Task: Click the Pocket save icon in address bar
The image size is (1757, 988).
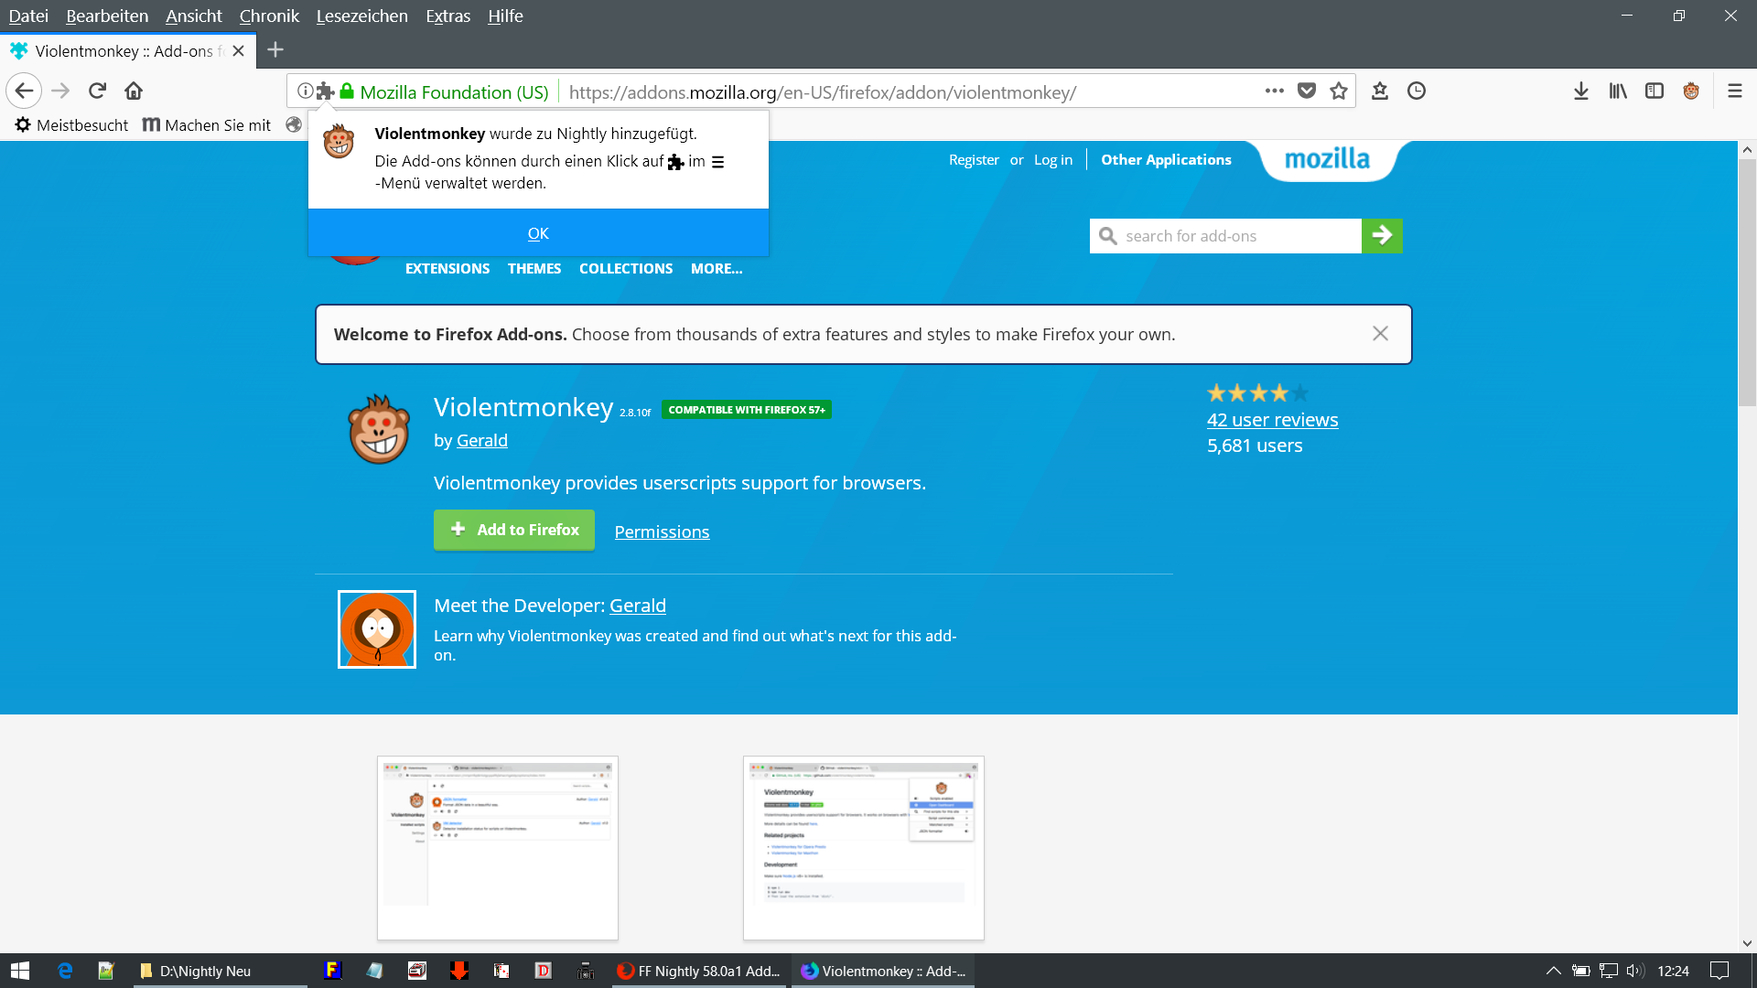Action: click(1307, 91)
